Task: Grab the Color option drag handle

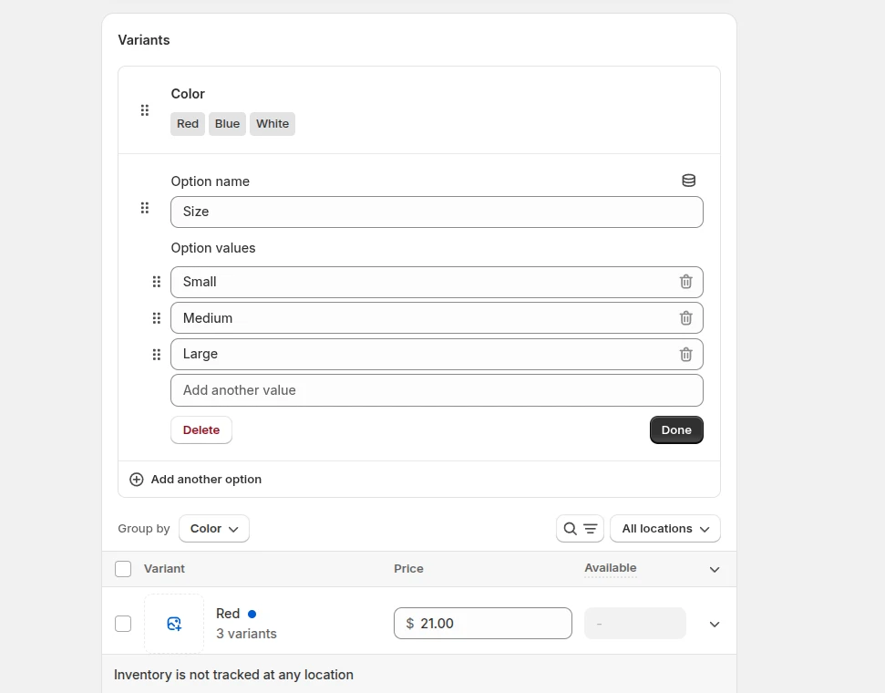Action: click(145, 110)
